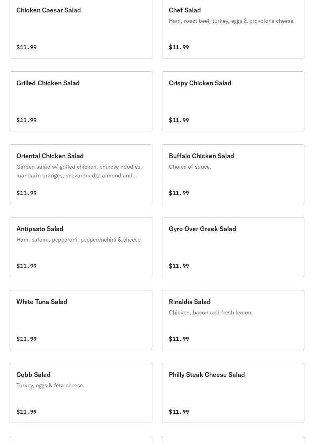Click the $11.99 price under Crispy Chicken Salad

(x=179, y=120)
